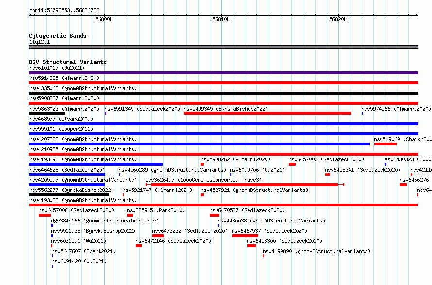432x285 pixels.
Task: Click the red nsv6458300 (Sedlazeck2020) block
Action: (x=251, y=246)
